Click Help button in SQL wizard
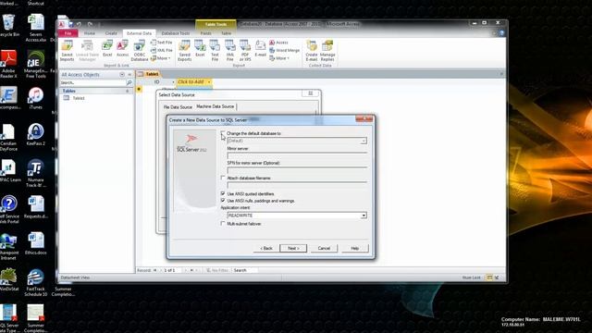This screenshot has height=333, width=592. pos(354,249)
